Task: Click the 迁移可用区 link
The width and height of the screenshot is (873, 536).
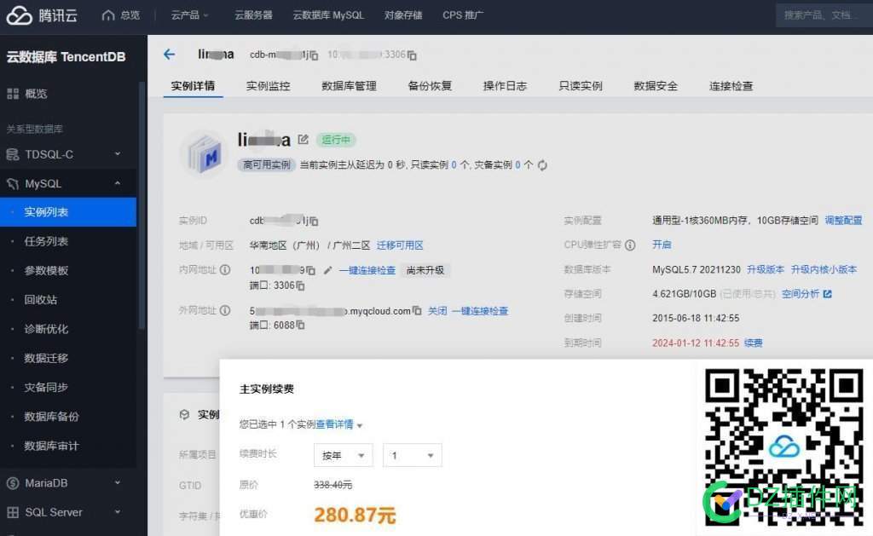Action: [400, 245]
